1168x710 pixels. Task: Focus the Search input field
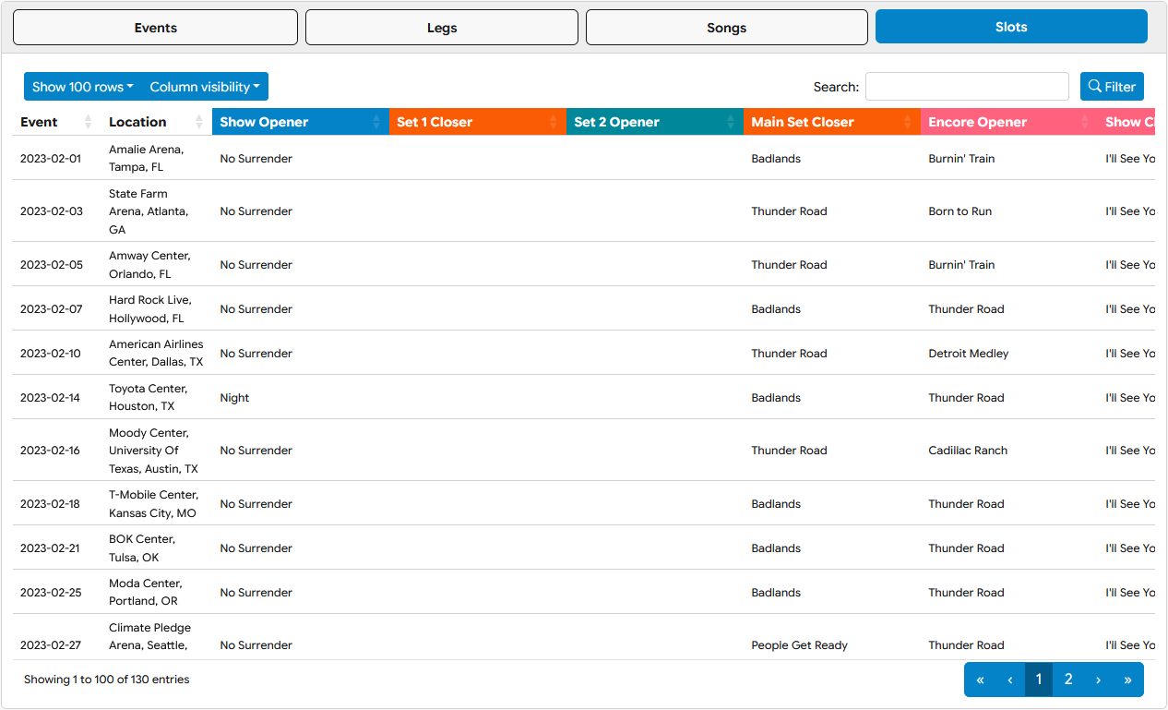click(966, 87)
